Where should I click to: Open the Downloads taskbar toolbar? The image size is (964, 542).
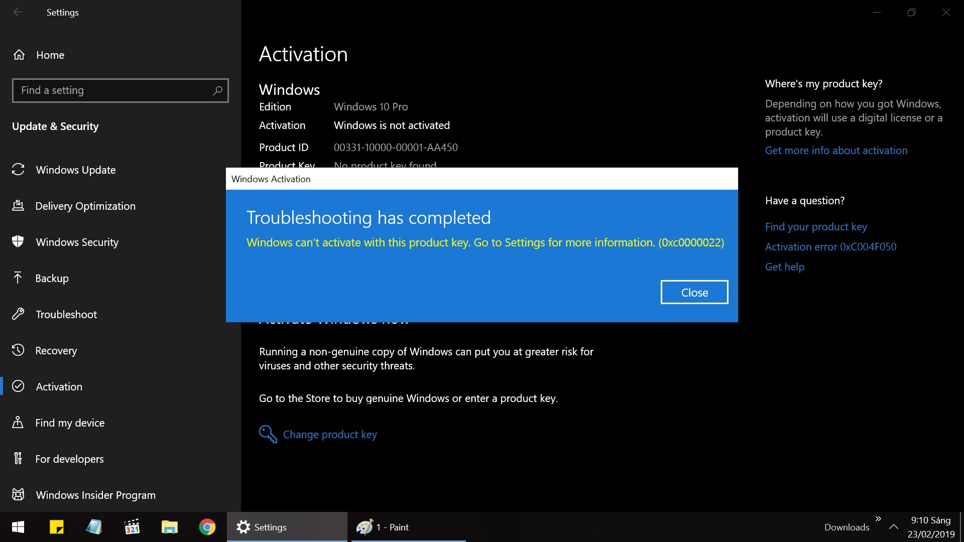click(x=847, y=527)
